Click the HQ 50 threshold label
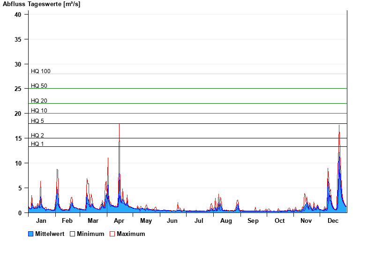 coord(39,86)
